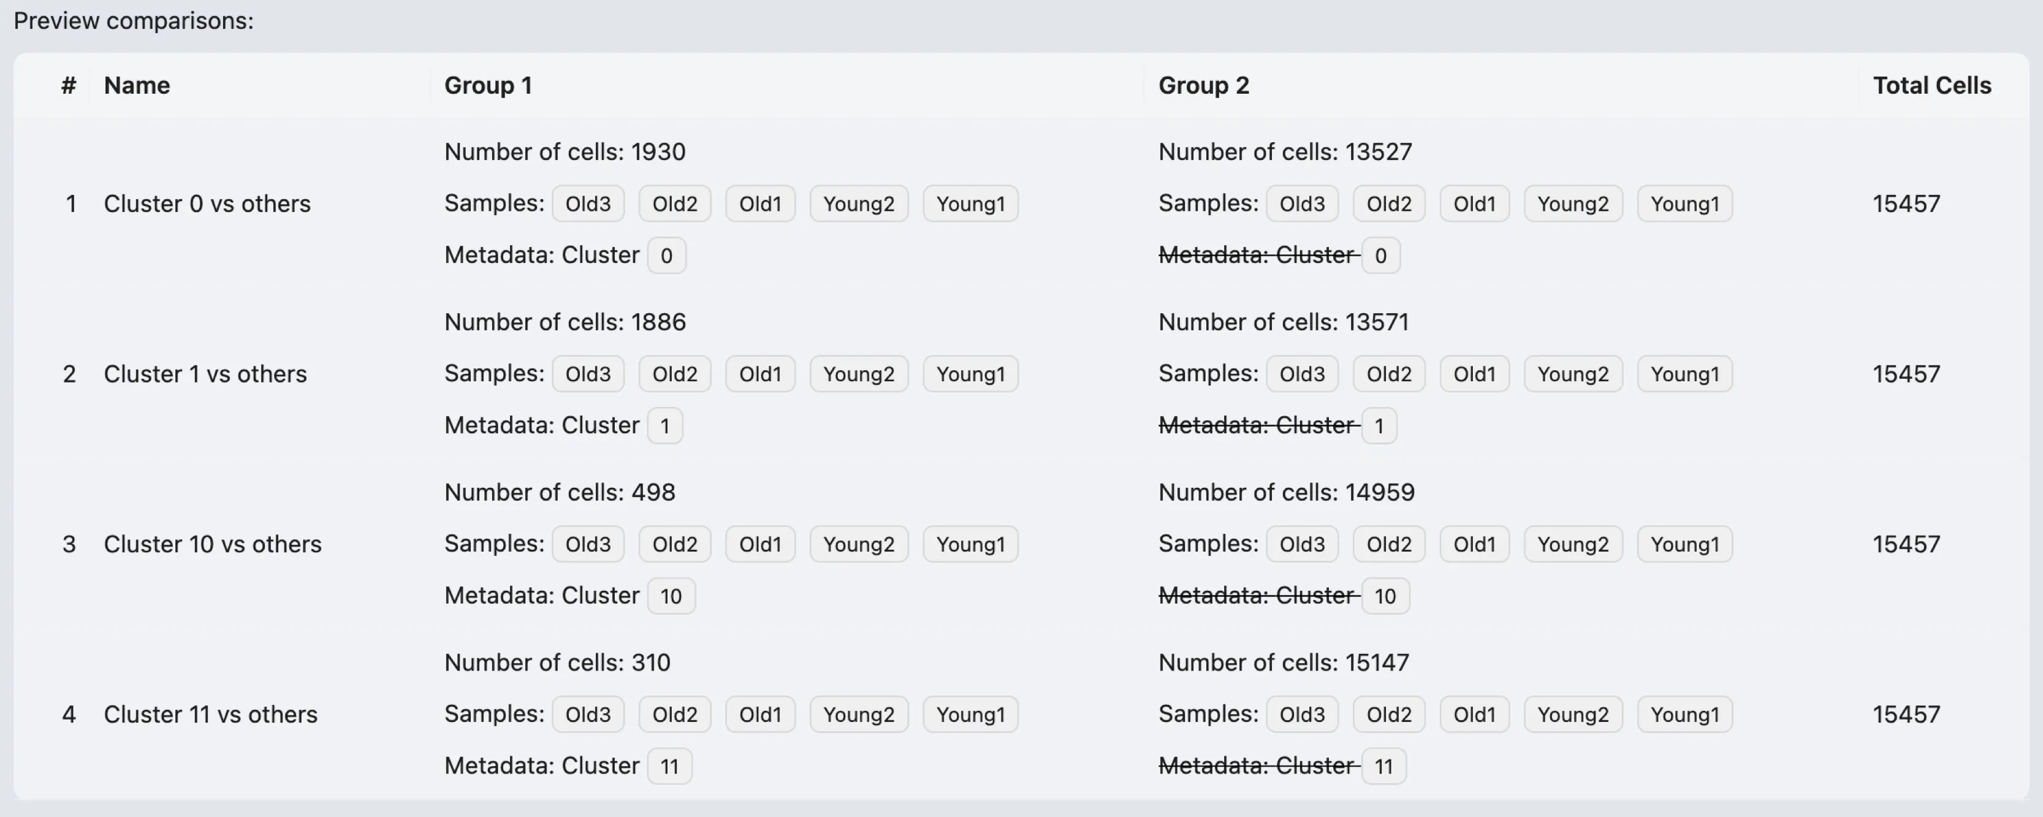
Task: Click struck-through cluster "1" tag in Group 2
Action: pyautogui.click(x=1379, y=427)
